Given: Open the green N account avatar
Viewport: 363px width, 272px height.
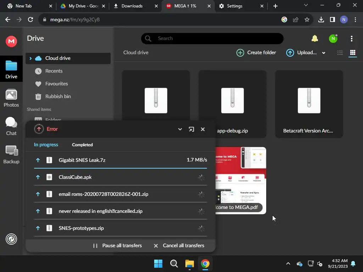Looking at the screenshot, I should pos(333,38).
